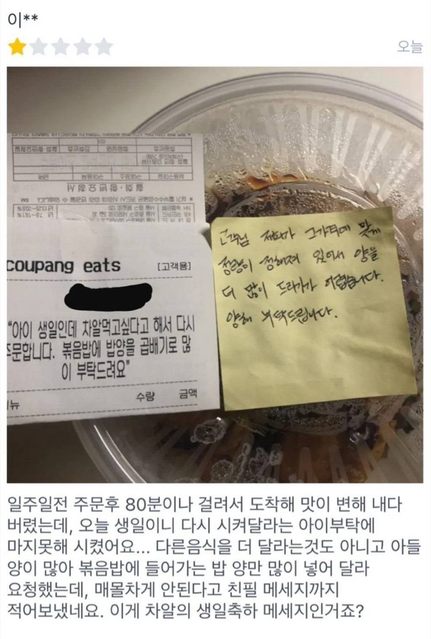Screen dimensions: 431x639
Task: Select the fifth gray rating star
Action: pyautogui.click(x=104, y=47)
